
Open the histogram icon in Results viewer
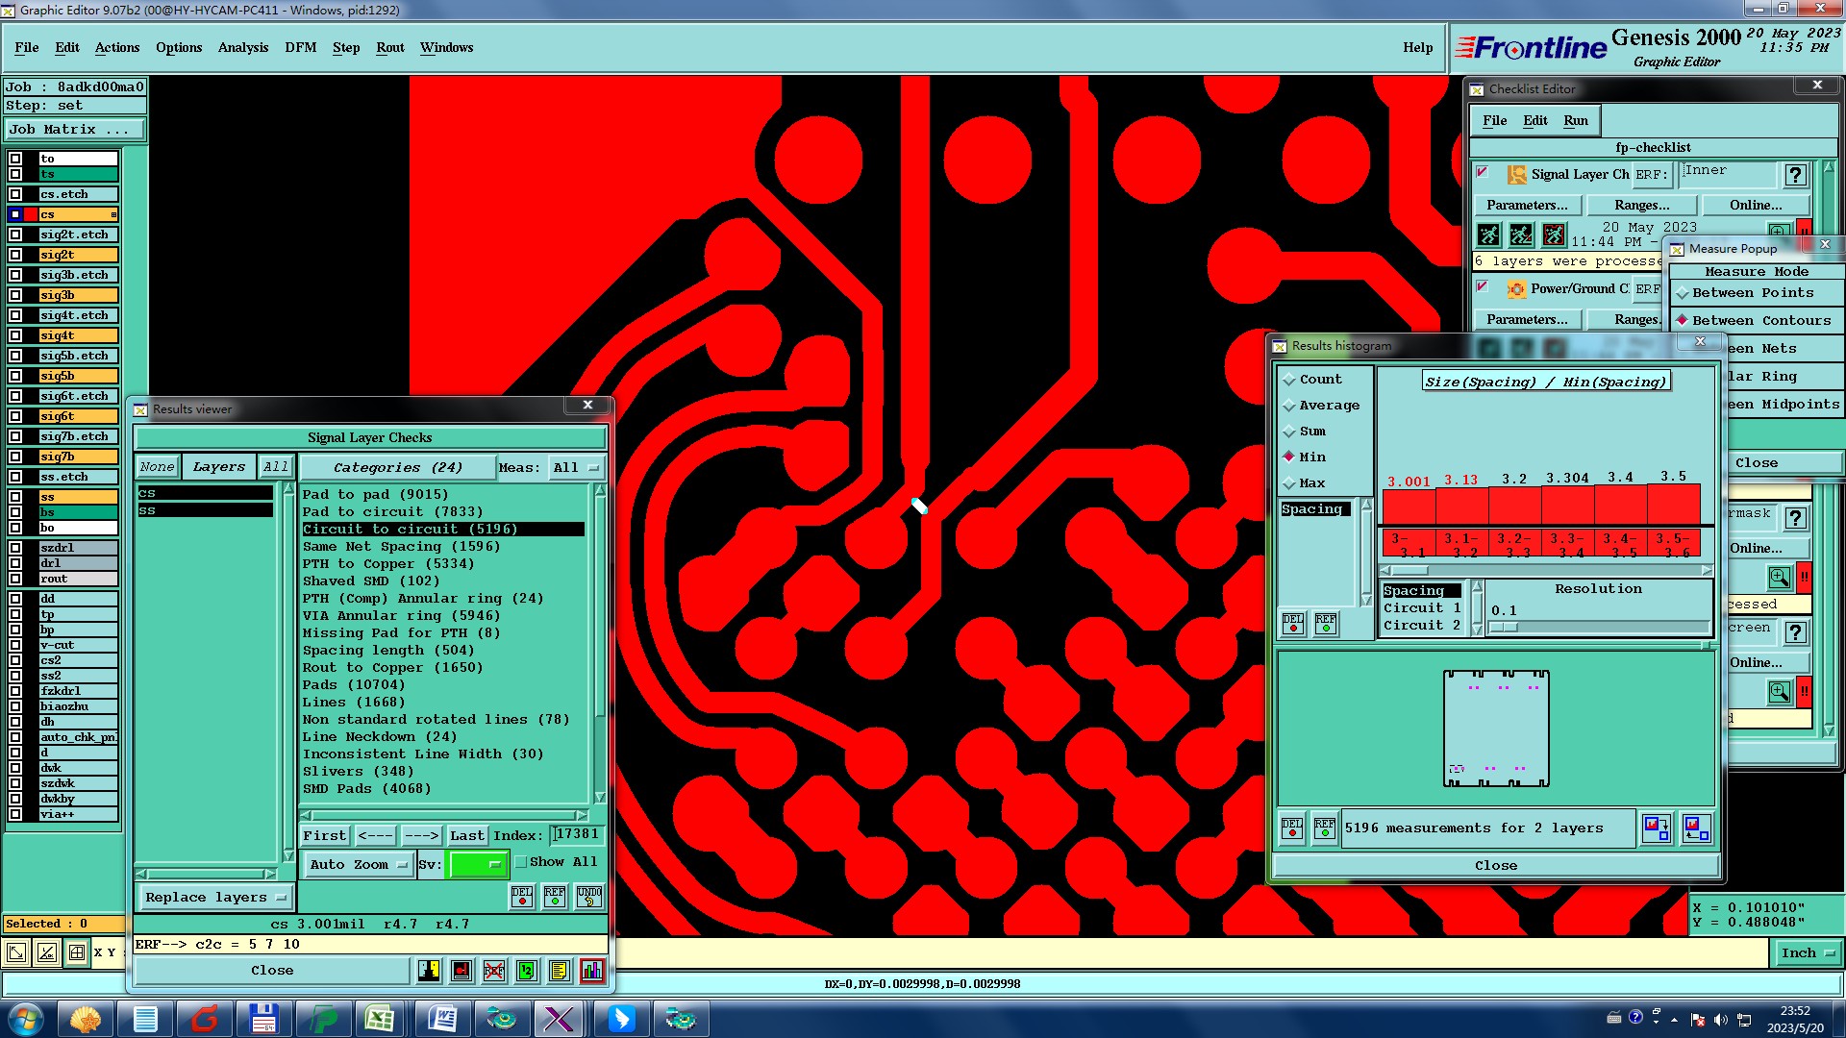(592, 971)
